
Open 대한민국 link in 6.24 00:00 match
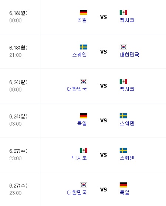pos(77,89)
